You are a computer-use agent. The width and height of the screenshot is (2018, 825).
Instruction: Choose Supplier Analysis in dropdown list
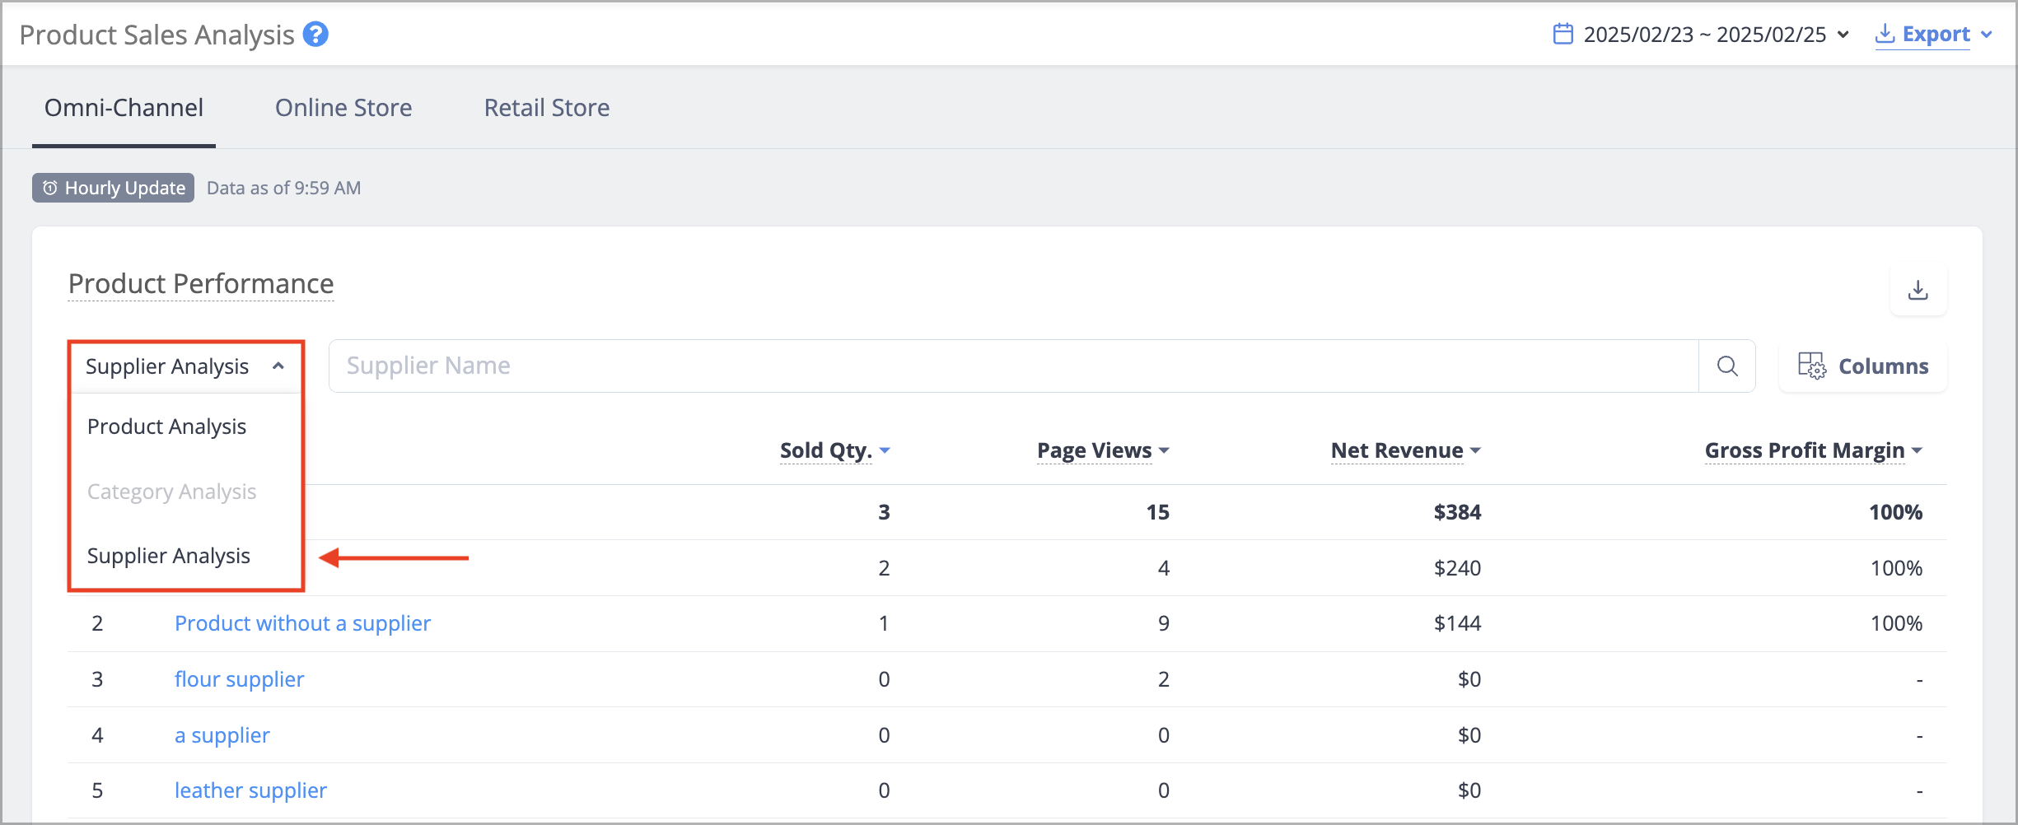point(169,556)
